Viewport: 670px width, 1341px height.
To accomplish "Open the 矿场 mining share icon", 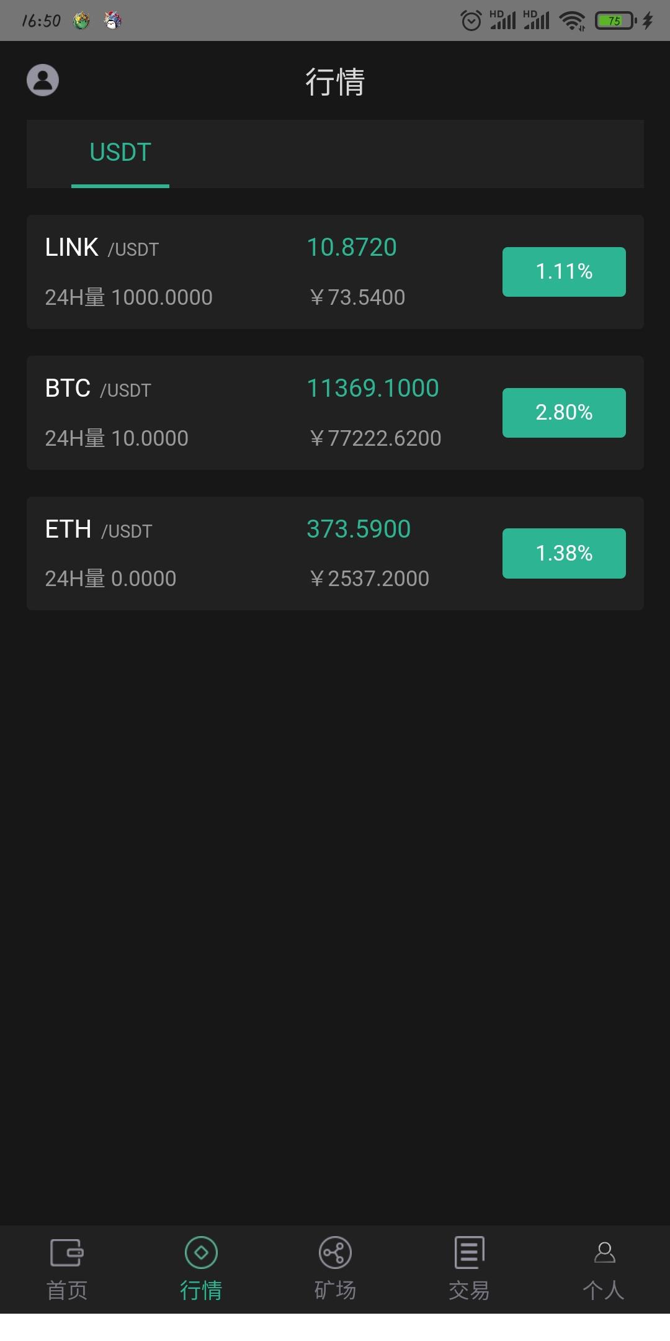I will 335,1252.
